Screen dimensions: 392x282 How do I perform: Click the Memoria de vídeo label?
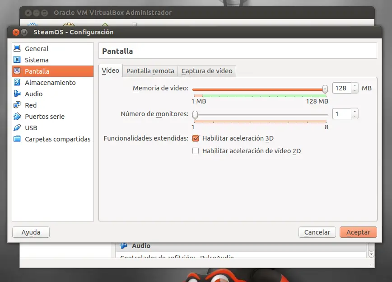coord(160,88)
